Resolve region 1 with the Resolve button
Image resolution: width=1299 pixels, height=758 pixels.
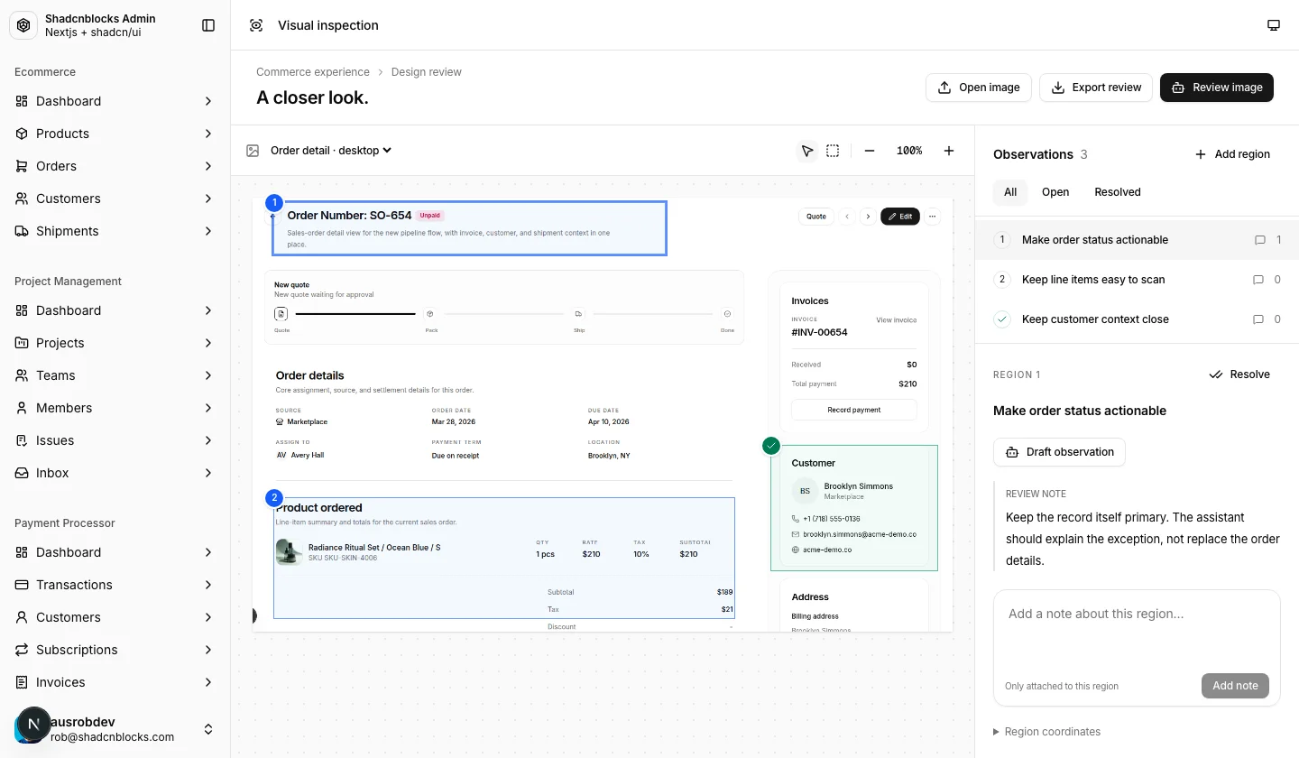pos(1239,374)
